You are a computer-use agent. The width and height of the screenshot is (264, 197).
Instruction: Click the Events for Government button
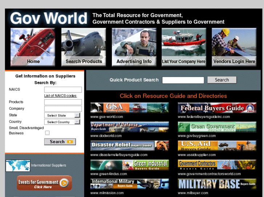tap(44, 183)
